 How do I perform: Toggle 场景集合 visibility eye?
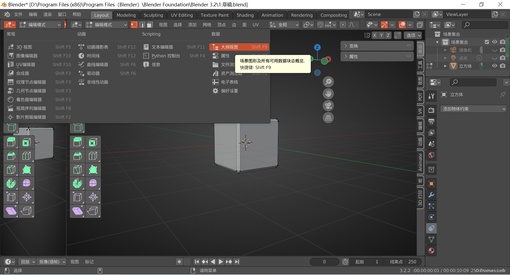point(495,42)
